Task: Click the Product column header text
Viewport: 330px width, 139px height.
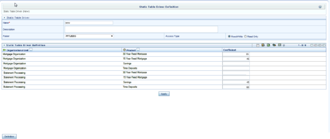Action: point(131,50)
